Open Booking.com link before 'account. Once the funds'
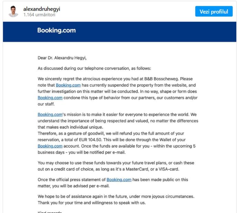This screenshot has height=213, width=240. 50,146
